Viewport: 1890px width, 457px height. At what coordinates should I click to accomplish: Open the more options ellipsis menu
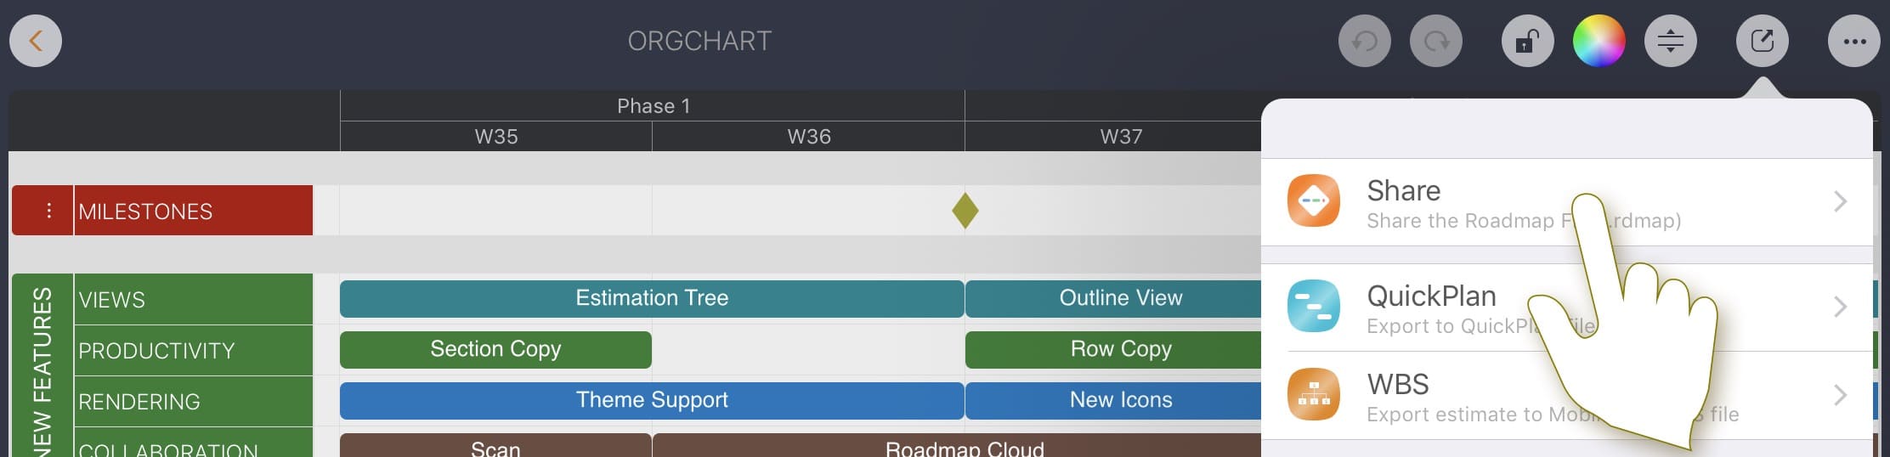tap(1853, 41)
